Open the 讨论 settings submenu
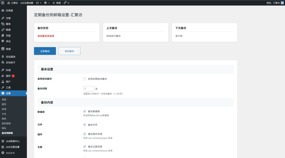The image size is (285, 158). coord(4,114)
